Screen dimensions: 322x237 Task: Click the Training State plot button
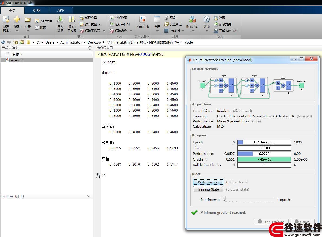[x=208, y=189]
